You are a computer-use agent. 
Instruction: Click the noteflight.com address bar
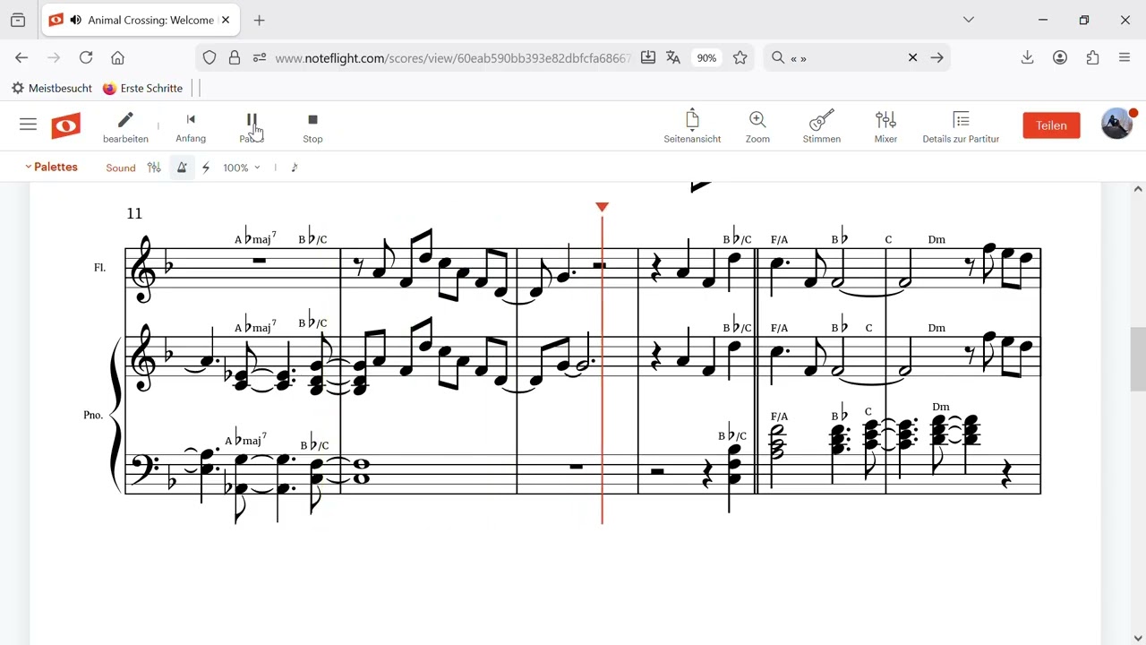click(452, 58)
